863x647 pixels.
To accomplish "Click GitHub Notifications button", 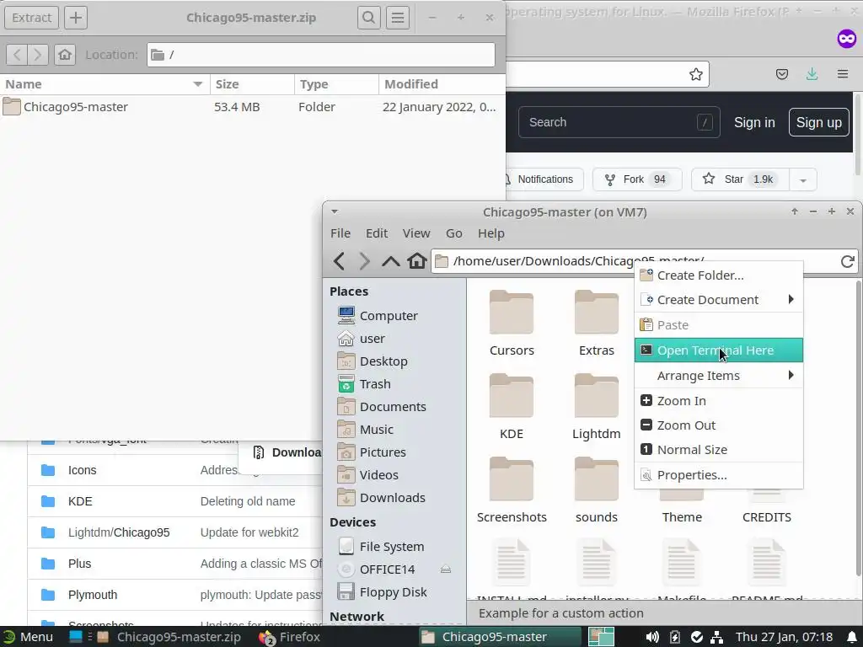I will tap(544, 179).
